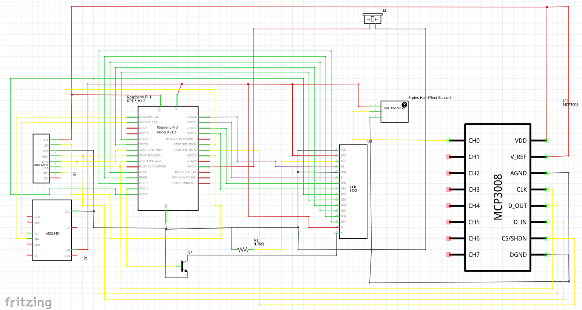Click the 'GPIO3 SCL1 I2C' pin label
Viewport: 582px width, 310px height.
(148, 122)
